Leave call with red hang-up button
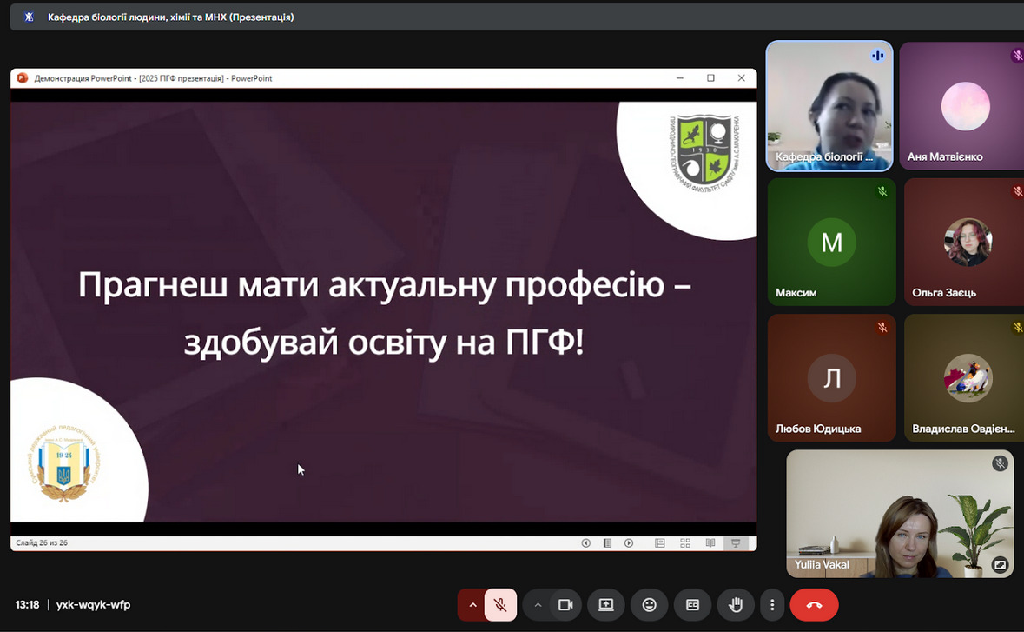 click(x=814, y=605)
